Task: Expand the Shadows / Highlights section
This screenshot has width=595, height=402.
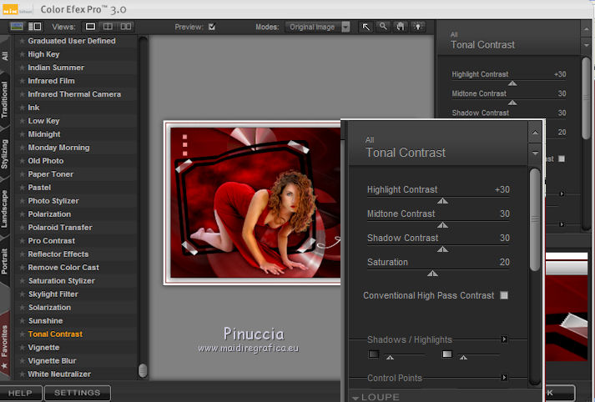Action: [x=504, y=339]
